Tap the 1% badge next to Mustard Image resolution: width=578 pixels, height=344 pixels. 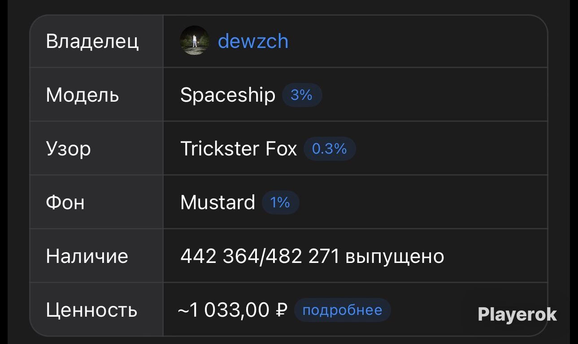(280, 202)
